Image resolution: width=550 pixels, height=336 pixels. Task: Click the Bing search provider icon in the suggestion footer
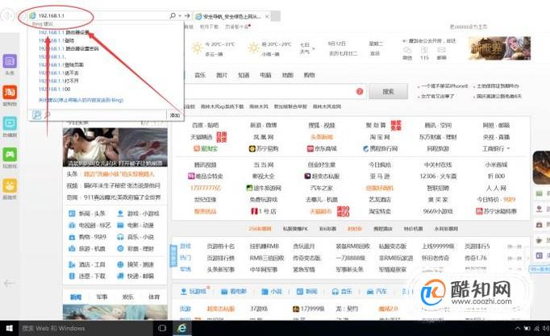coord(36,114)
